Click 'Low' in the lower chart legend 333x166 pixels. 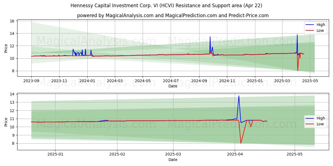[x=320, y=124]
